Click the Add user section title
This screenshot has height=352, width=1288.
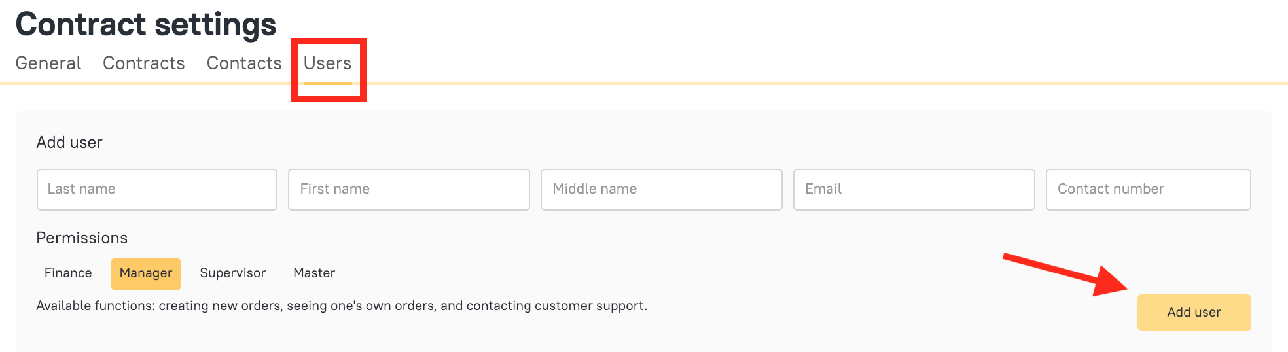(69, 143)
